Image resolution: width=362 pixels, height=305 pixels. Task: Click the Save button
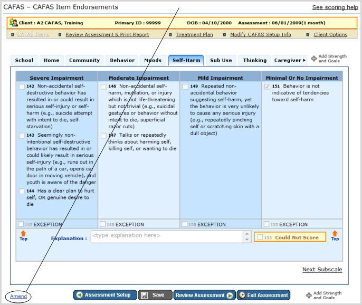pos(155,295)
